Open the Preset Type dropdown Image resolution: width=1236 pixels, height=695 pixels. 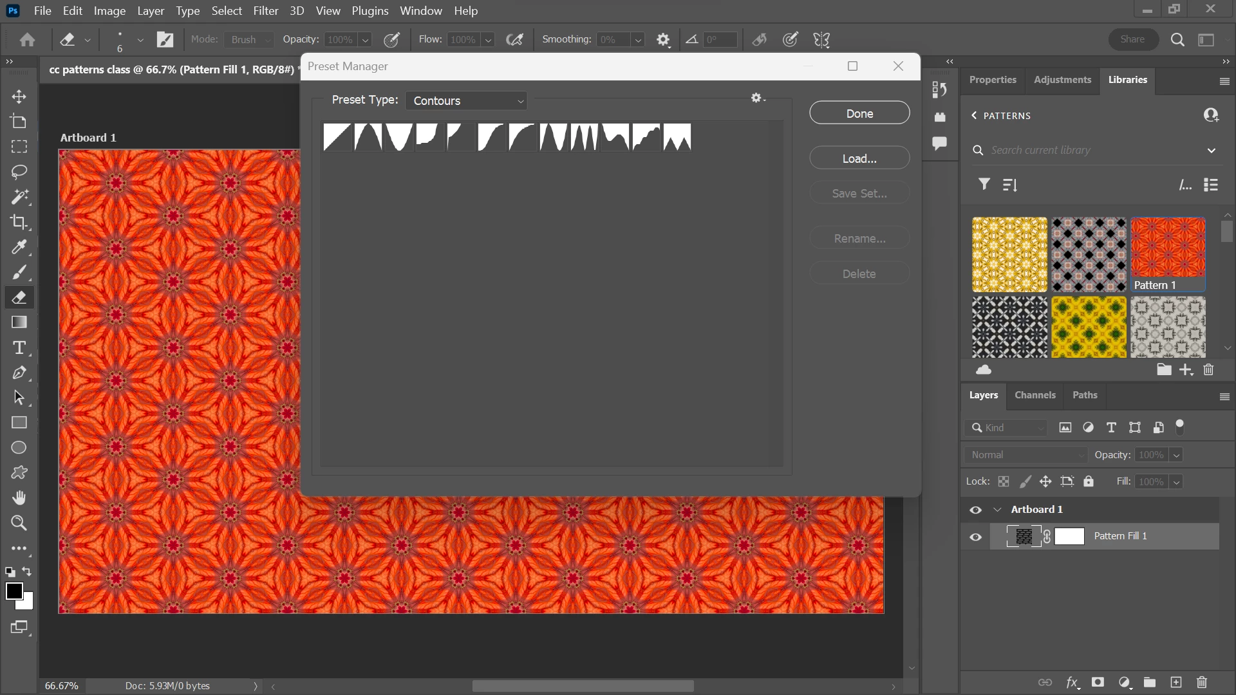(467, 101)
